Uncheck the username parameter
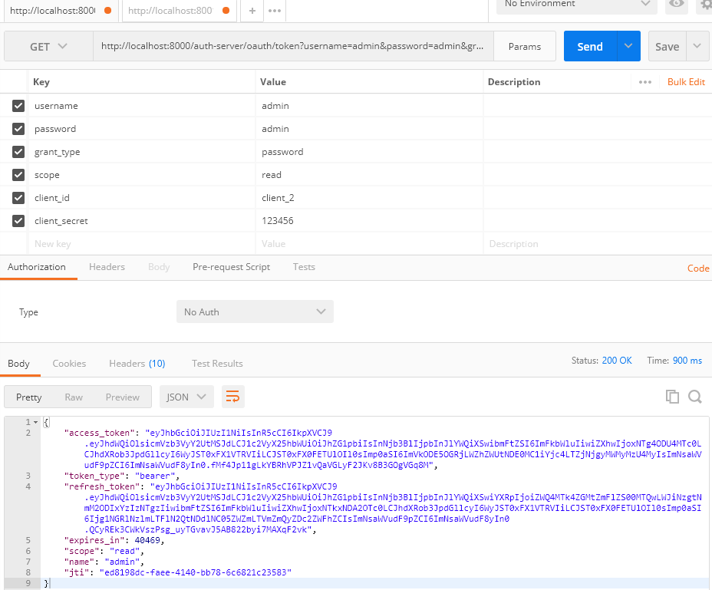Screen dimensions: 712x590 (18, 106)
